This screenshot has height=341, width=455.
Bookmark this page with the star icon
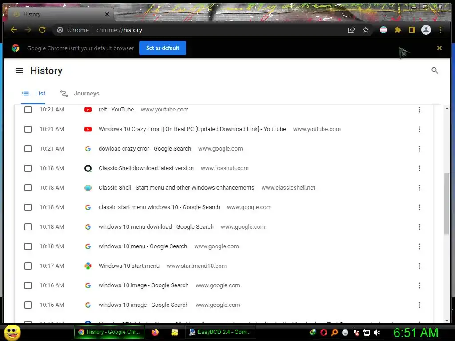point(366,30)
